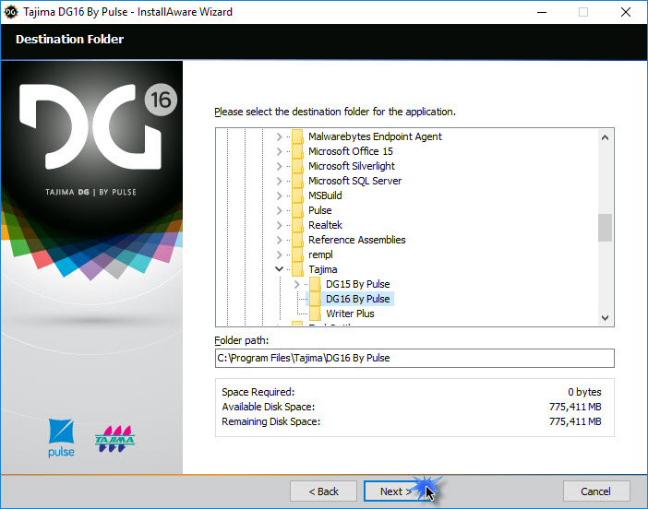The image size is (648, 509).
Task: Collapse the Tajima folder node
Action: point(280,269)
